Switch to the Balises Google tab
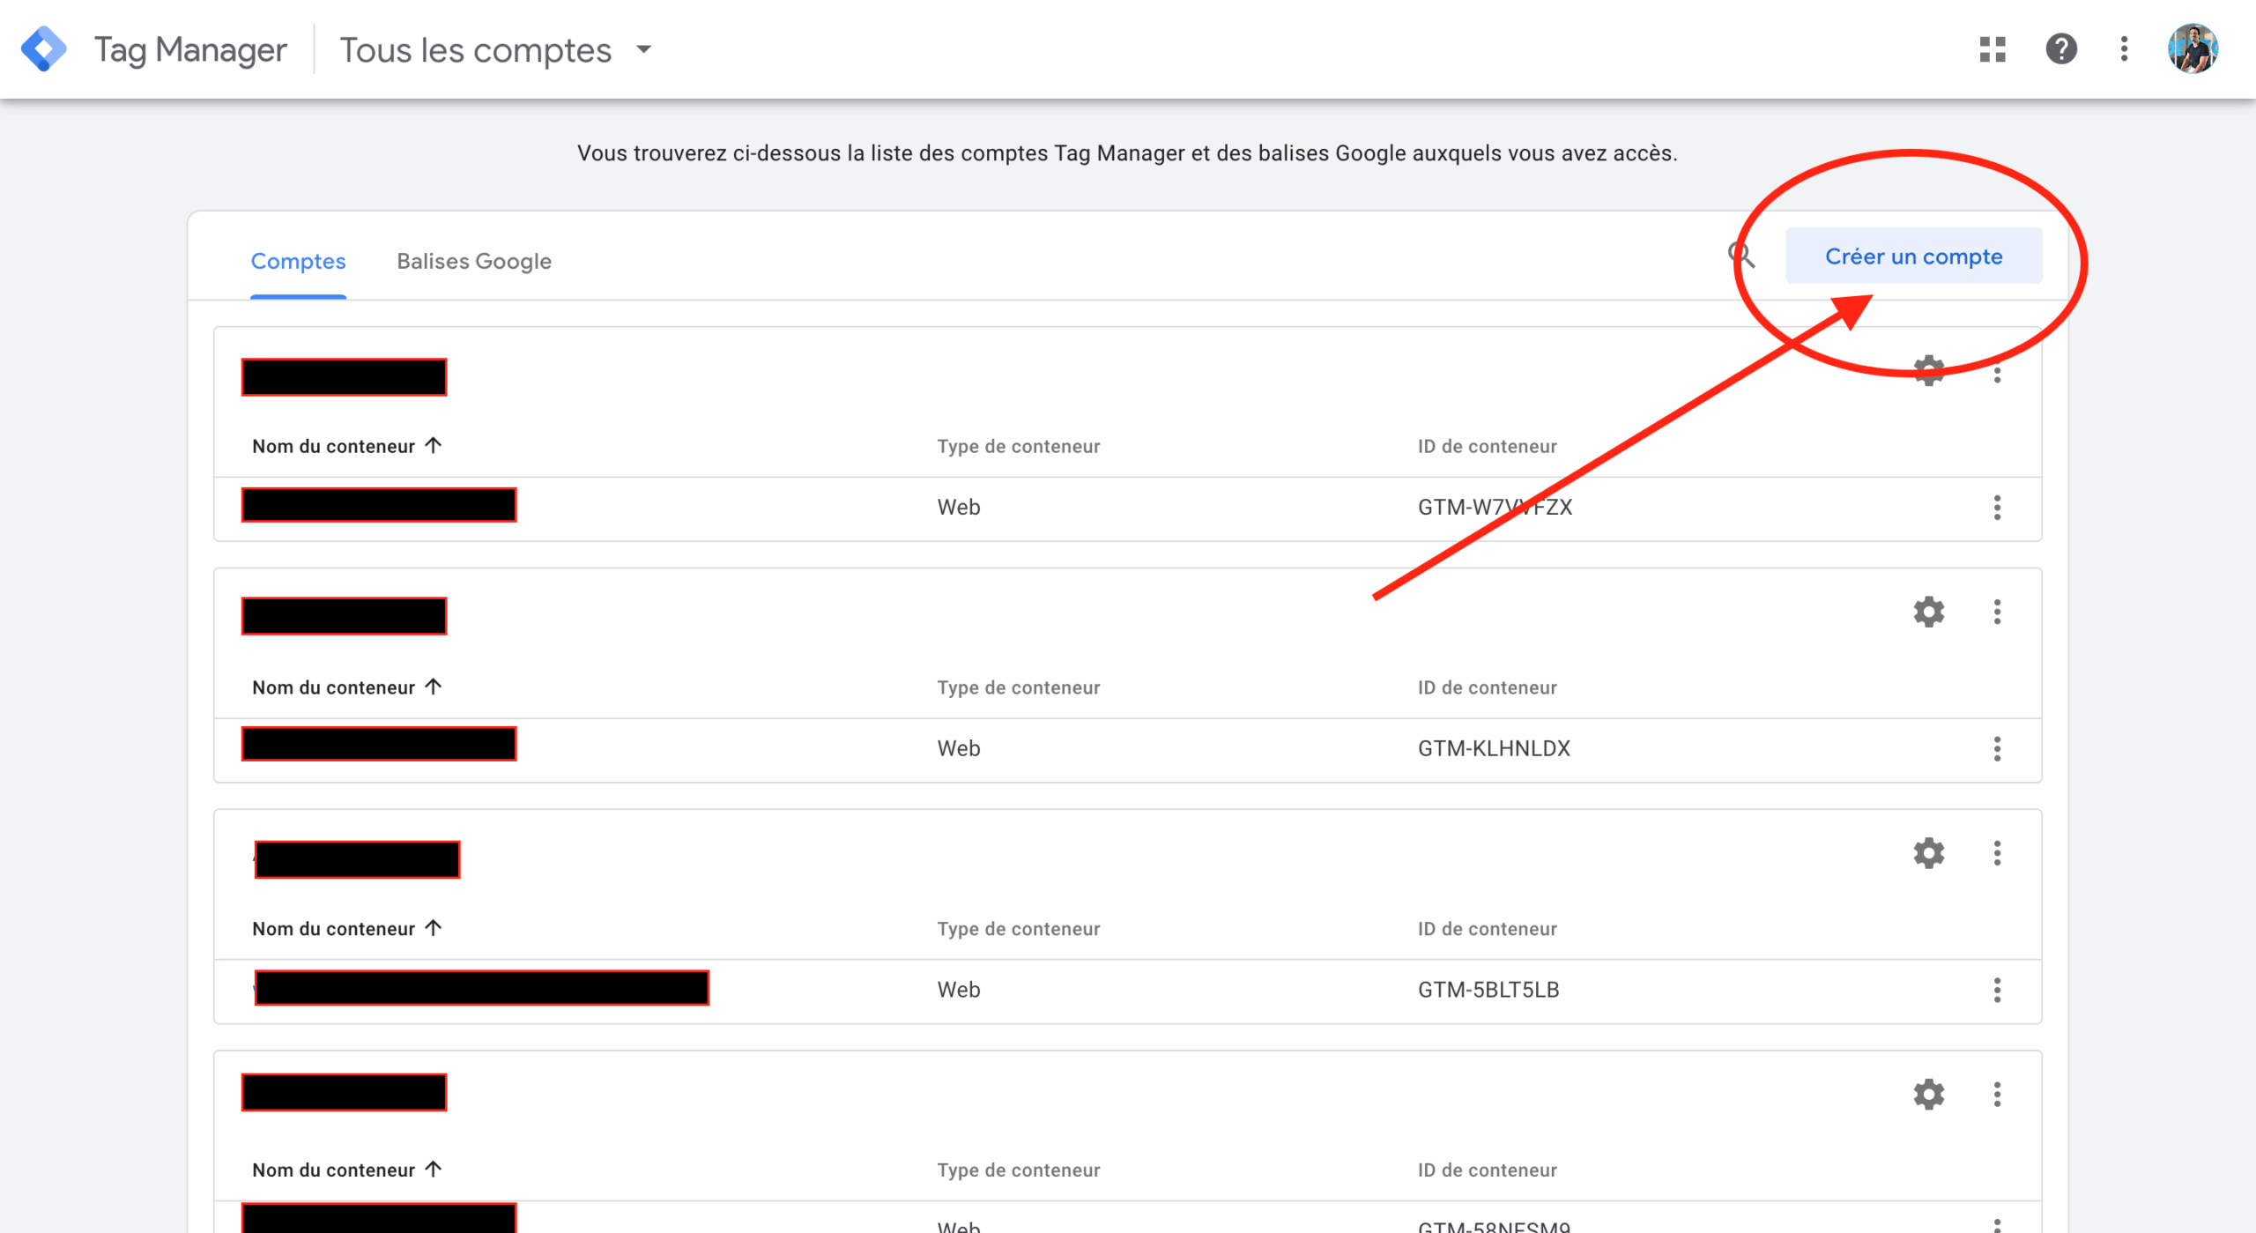The image size is (2256, 1233). pyautogui.click(x=473, y=262)
